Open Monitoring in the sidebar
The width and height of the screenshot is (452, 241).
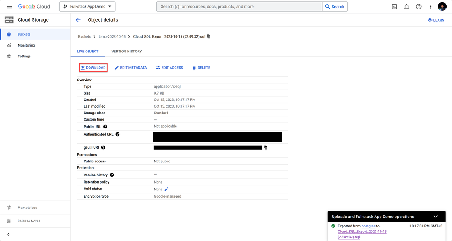point(35,45)
